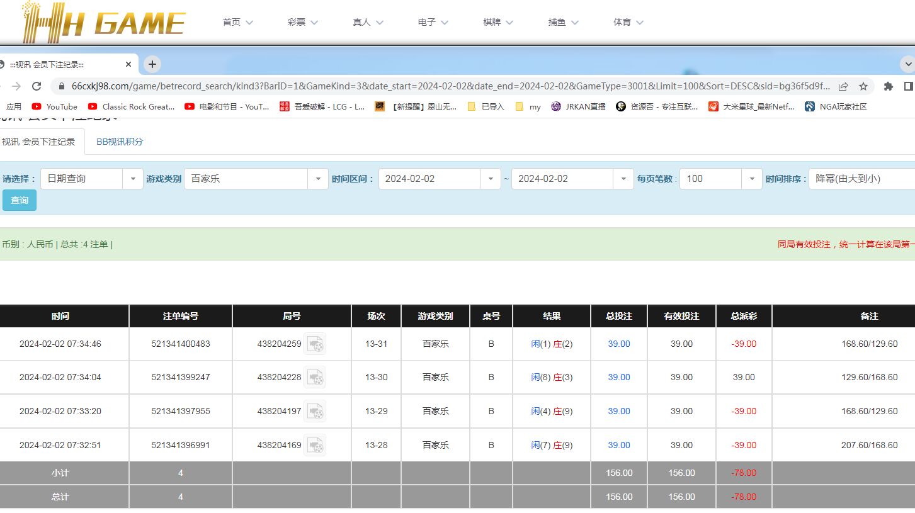Viewport: 915px width, 513px height.
Task: Click the 查询 search button
Action: [x=20, y=200]
